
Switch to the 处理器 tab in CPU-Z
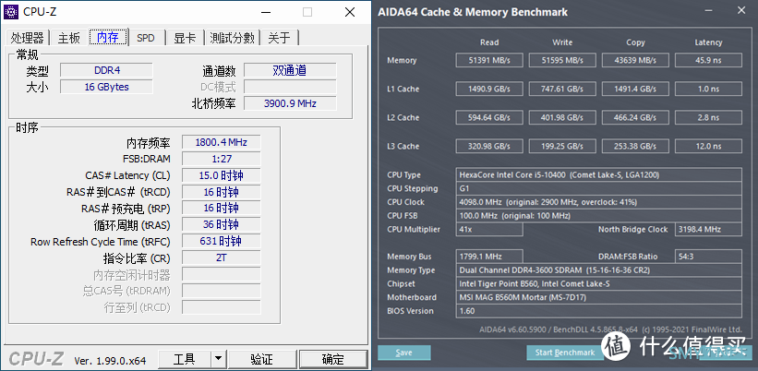[x=28, y=38]
